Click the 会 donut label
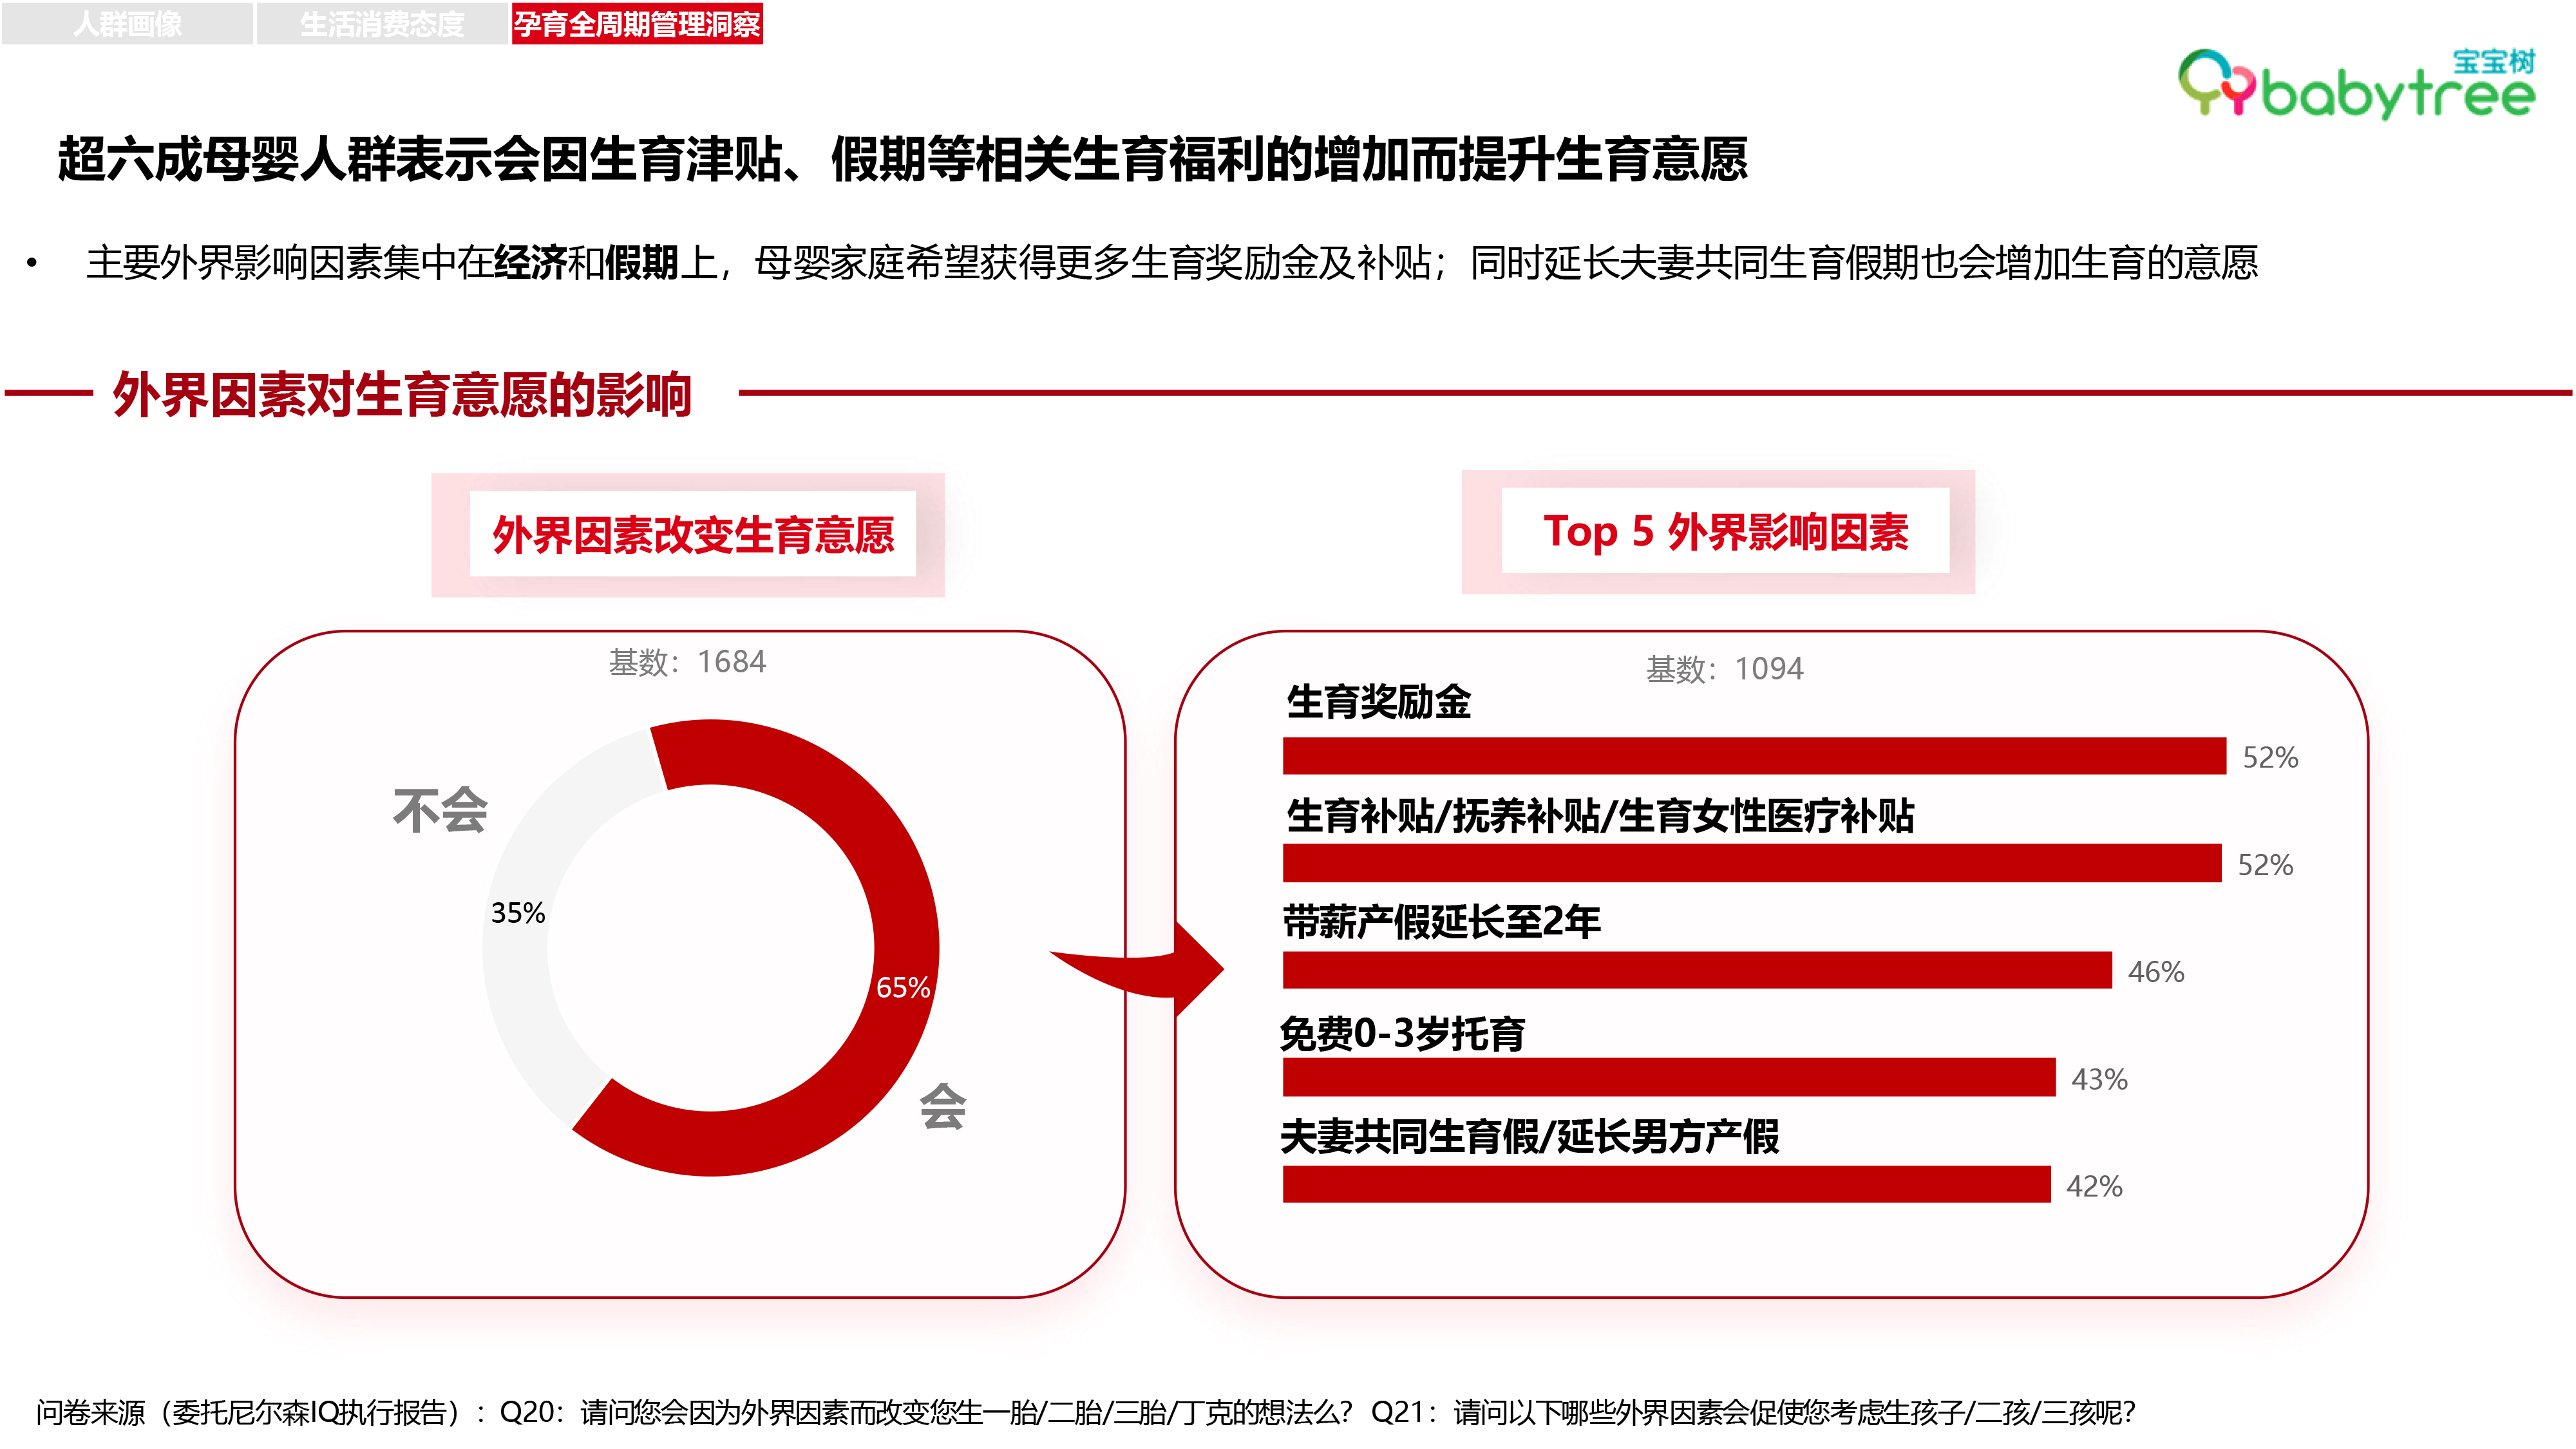 pyautogui.click(x=942, y=1107)
